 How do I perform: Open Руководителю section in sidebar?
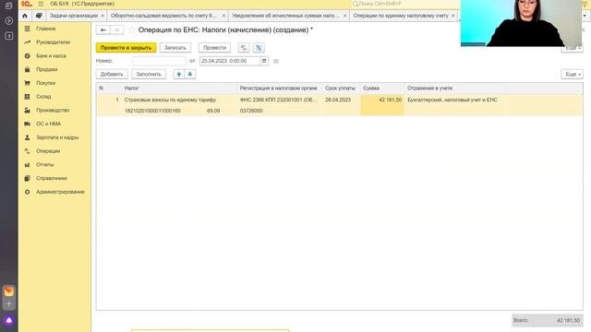pyautogui.click(x=54, y=42)
